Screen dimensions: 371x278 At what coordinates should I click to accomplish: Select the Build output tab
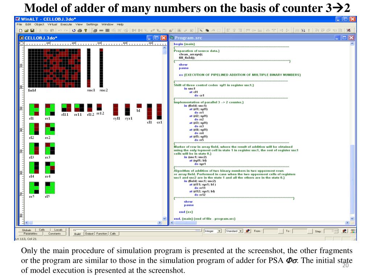[78, 234]
